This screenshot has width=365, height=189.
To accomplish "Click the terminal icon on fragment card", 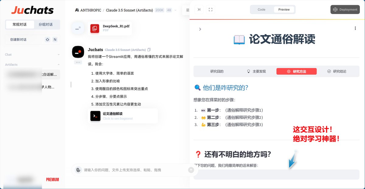I will point(96,116).
